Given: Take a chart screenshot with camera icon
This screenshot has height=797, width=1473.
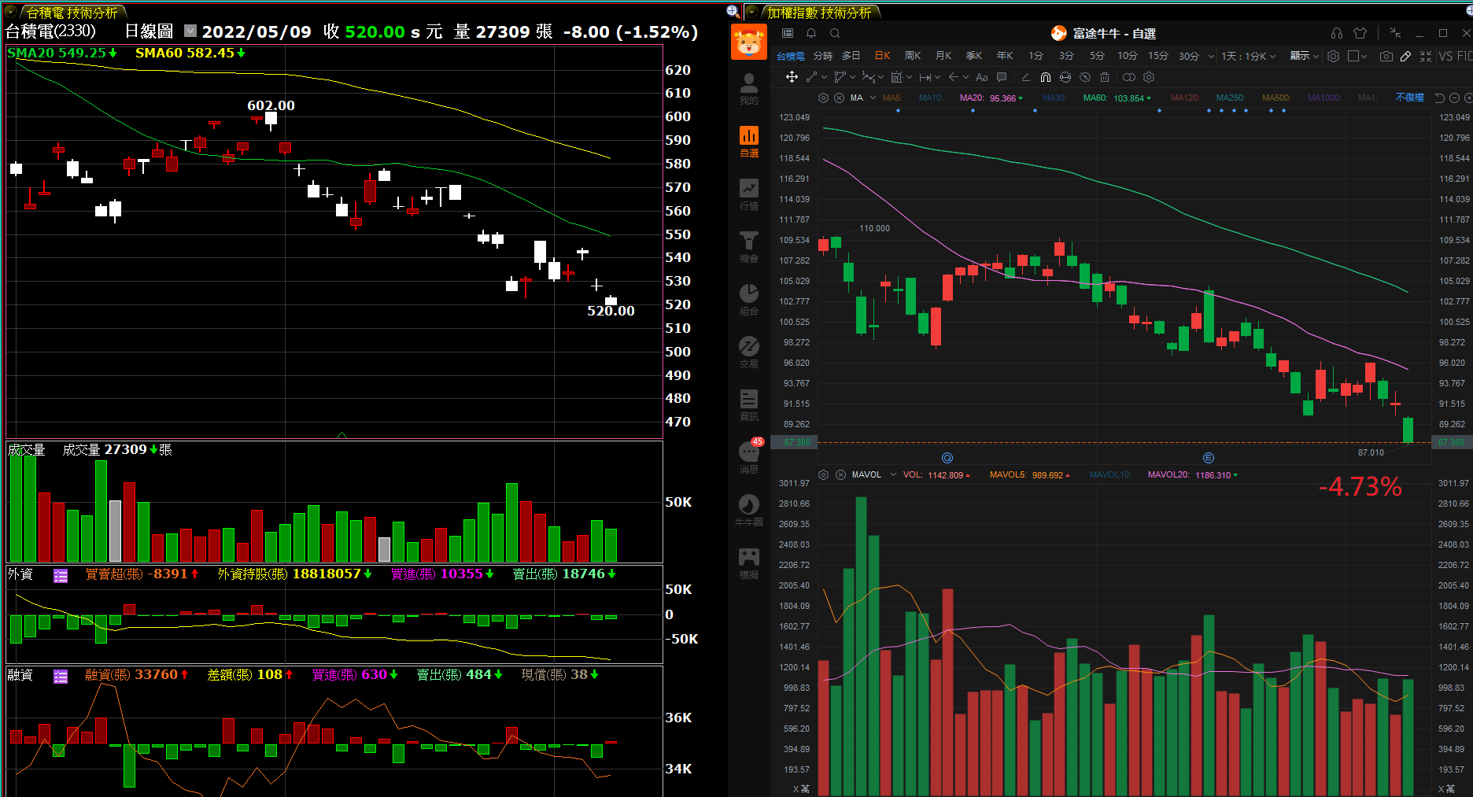Looking at the screenshot, I should click(x=1386, y=56).
